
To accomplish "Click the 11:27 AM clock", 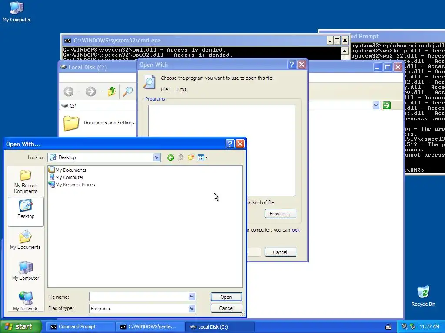I will pyautogui.click(x=429, y=326).
